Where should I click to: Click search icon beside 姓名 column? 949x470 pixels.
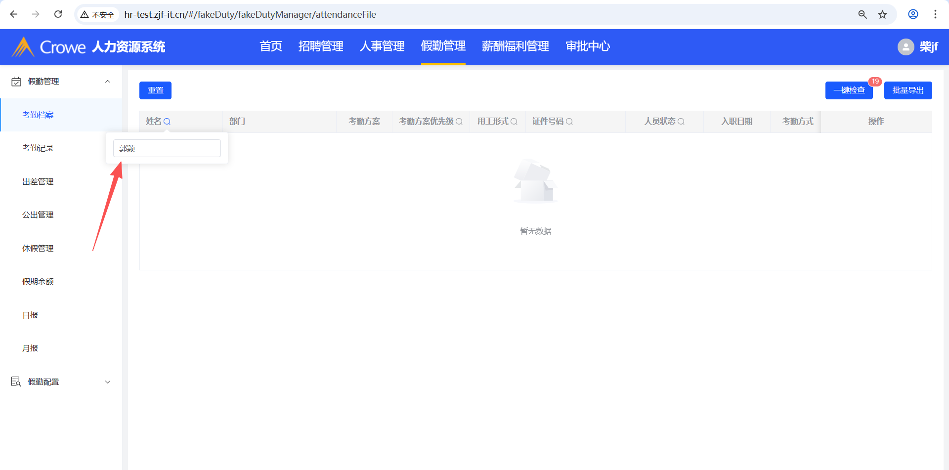pyautogui.click(x=167, y=122)
